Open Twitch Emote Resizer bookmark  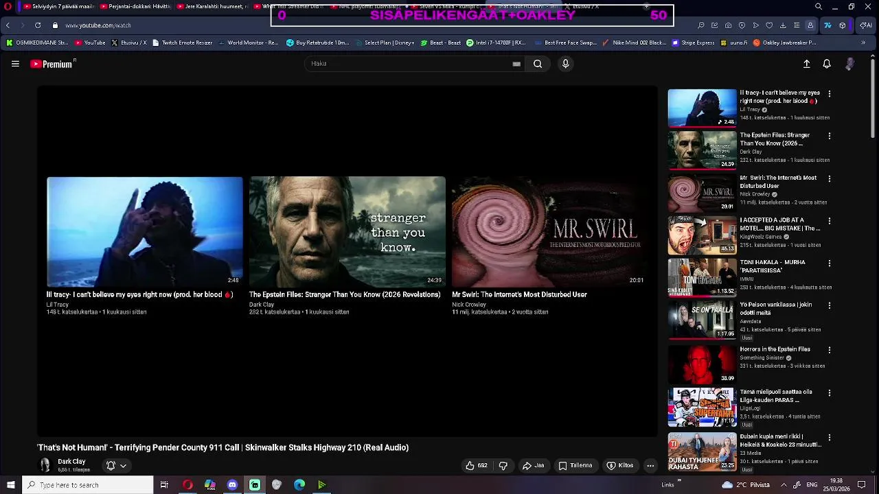point(182,43)
